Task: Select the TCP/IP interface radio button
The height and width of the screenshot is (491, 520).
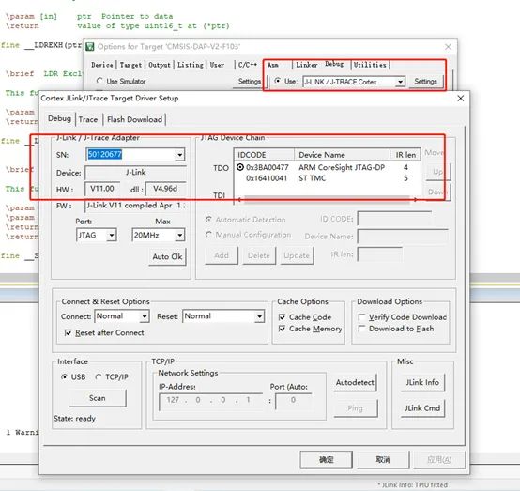Action: pos(99,377)
